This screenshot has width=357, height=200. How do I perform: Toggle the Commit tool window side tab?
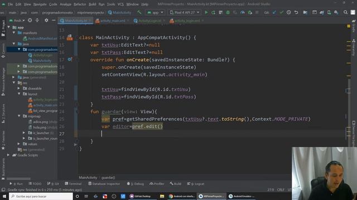(x=3, y=51)
